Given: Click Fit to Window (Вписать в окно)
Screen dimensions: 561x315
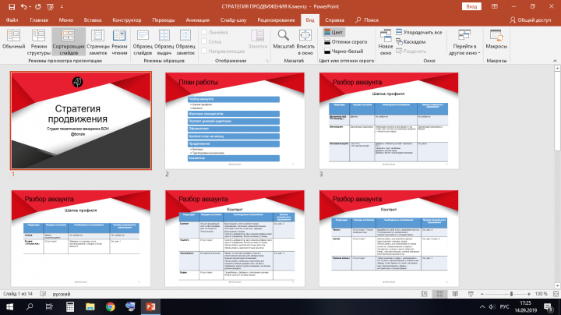Looking at the screenshot, I should [x=305, y=42].
